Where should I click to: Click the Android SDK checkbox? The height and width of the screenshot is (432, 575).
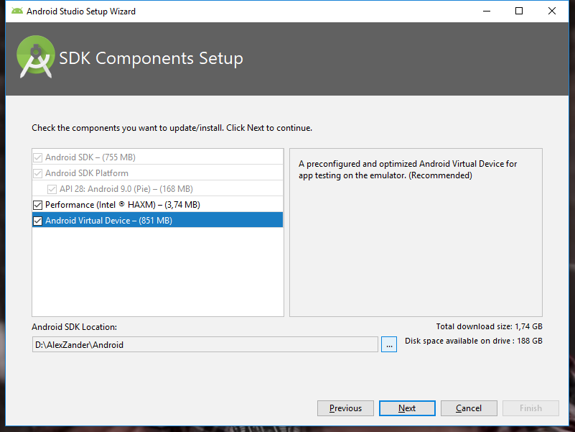38,157
